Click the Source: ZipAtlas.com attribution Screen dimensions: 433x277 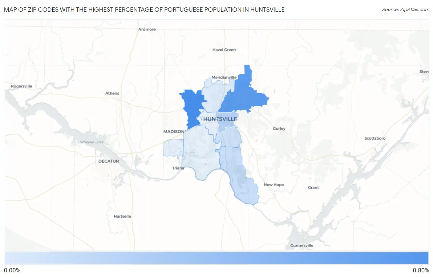(x=406, y=10)
